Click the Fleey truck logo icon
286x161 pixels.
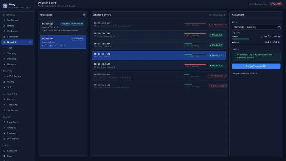tap(5, 6)
